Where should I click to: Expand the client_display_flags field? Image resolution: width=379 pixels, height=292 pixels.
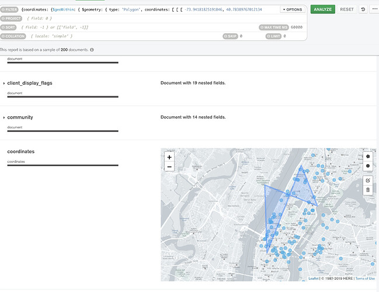tap(4, 84)
